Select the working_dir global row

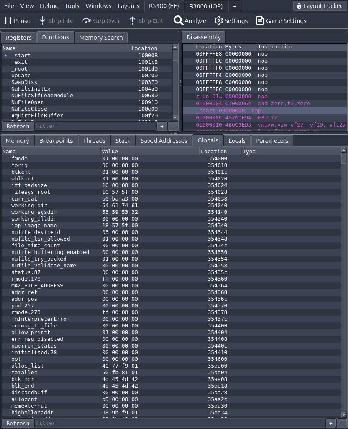(171, 206)
